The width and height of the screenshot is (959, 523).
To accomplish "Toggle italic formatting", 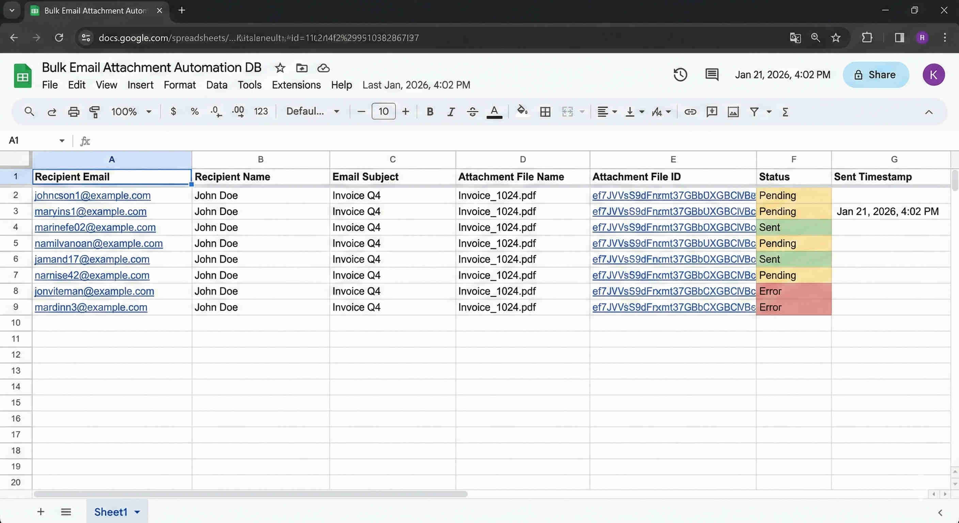I will [x=451, y=112].
